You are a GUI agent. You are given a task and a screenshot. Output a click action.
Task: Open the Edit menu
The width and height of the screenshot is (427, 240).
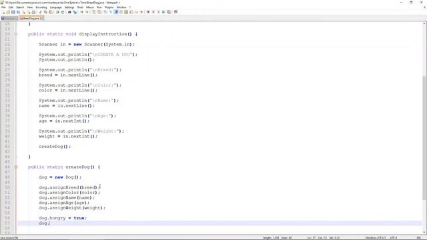click(x=11, y=7)
